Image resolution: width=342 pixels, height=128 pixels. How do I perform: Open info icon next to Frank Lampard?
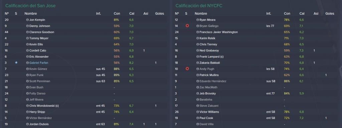(198, 57)
